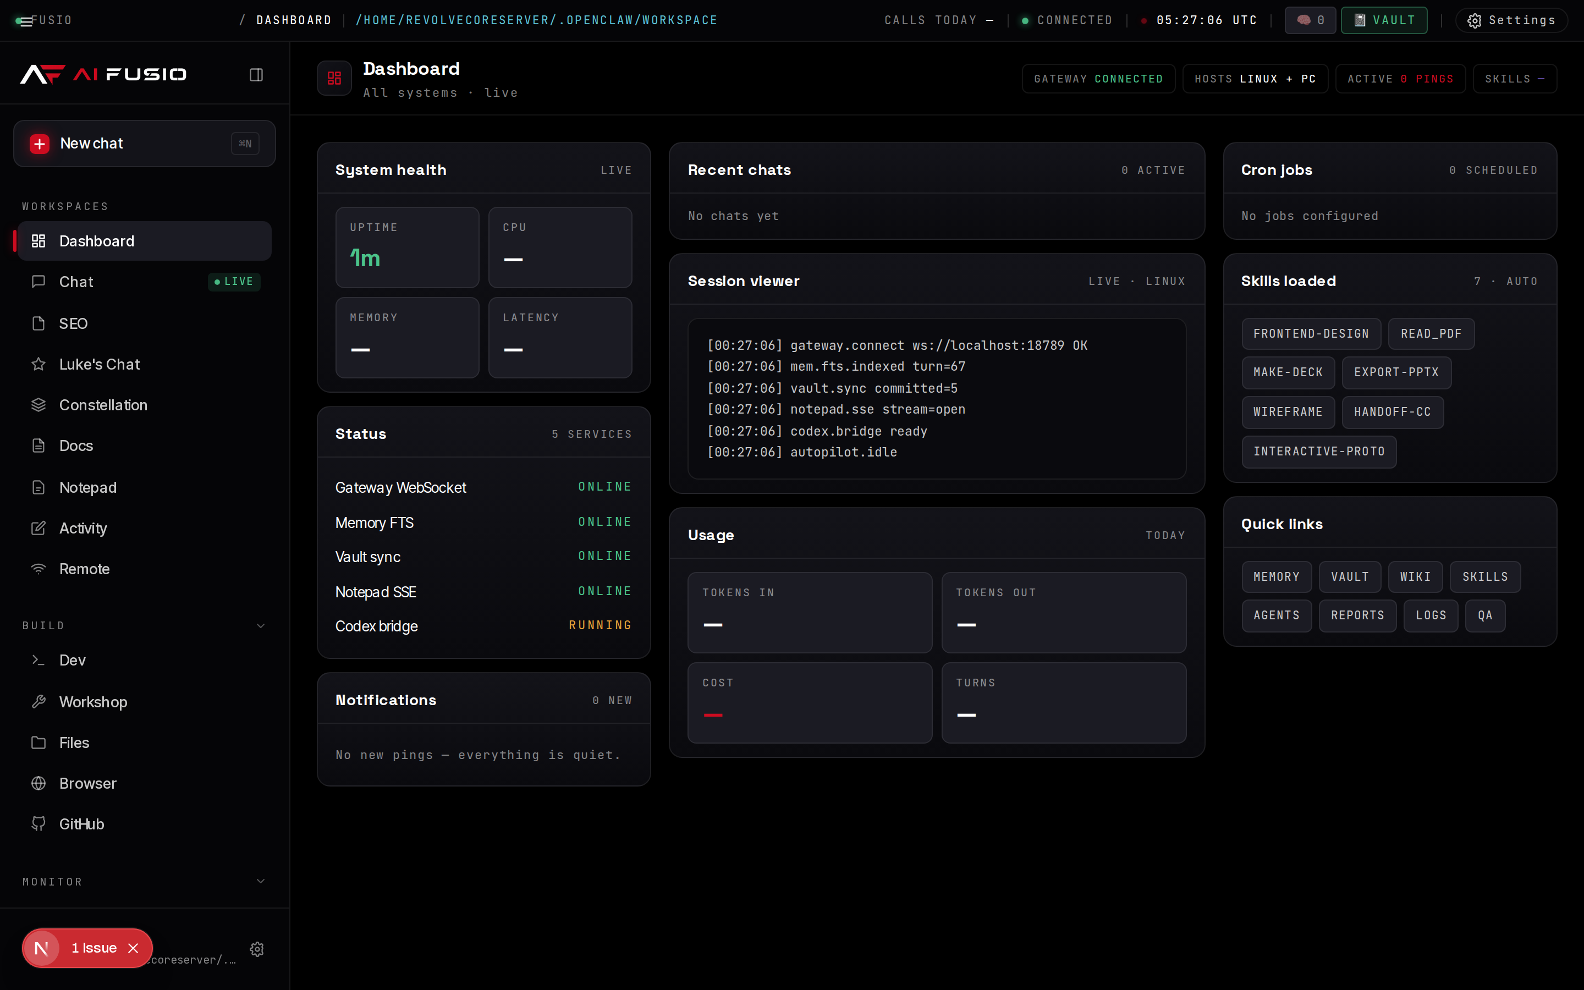The image size is (1584, 990).
Task: Collapse the MONITOR section chevron
Action: click(261, 881)
